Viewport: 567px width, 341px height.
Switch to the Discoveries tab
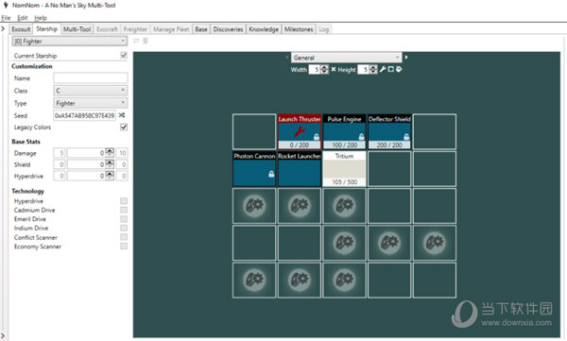(x=228, y=29)
